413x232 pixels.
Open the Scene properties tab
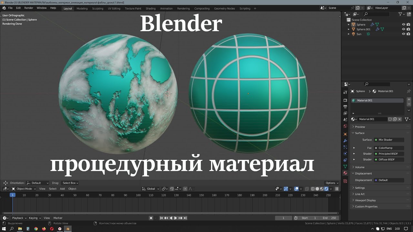tap(345, 120)
